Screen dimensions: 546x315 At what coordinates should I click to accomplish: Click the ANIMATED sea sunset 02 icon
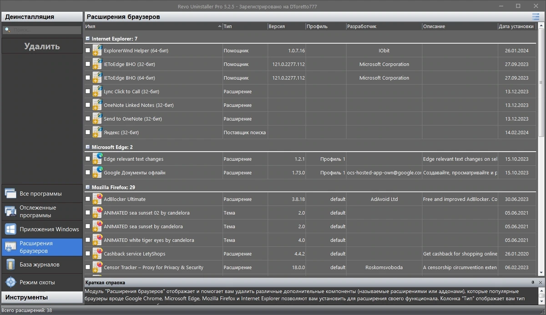(97, 213)
